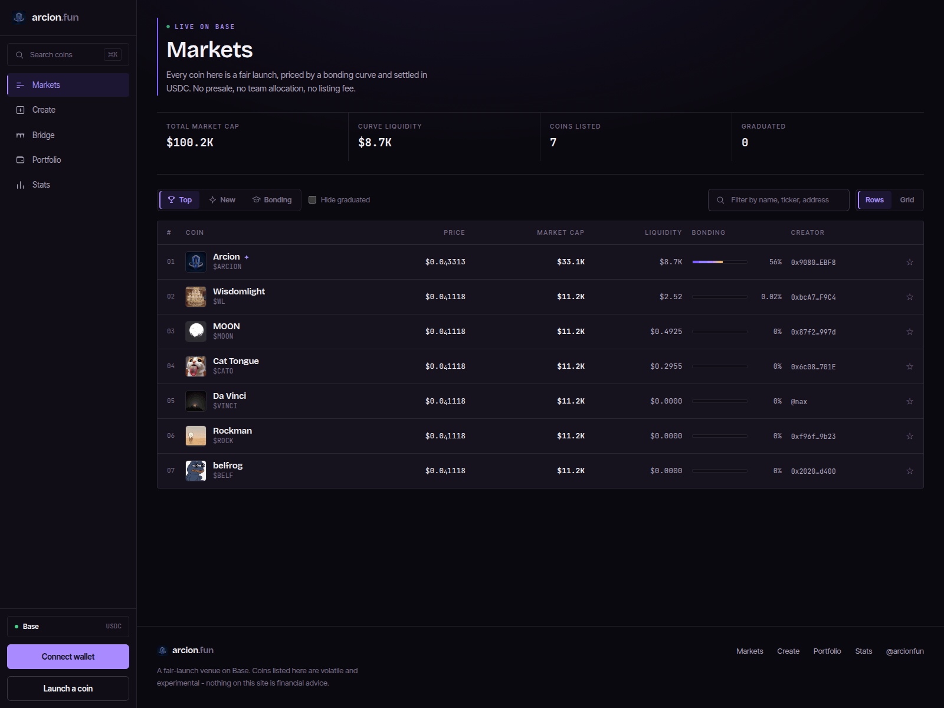Click the $33.1K market cap value
944x708 pixels.
(x=571, y=262)
